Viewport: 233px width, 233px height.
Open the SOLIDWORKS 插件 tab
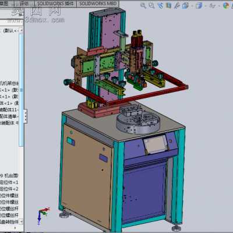tap(56, 3)
